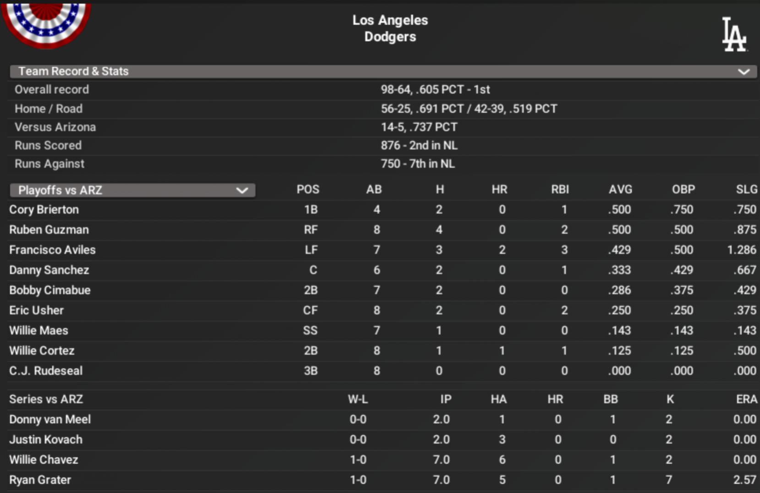The image size is (760, 493).
Task: Sort batters by AVG column header
Action: tap(620, 189)
